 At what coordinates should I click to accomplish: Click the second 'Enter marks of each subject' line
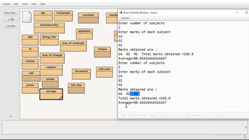pyautogui.click(x=144, y=72)
